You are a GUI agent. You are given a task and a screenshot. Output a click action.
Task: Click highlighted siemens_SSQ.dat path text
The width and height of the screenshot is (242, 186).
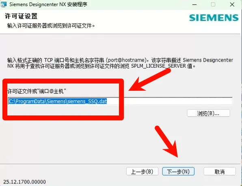point(58,101)
